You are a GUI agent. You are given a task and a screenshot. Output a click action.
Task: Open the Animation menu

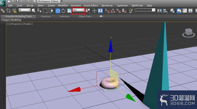pyautogui.click(x=76, y=6)
